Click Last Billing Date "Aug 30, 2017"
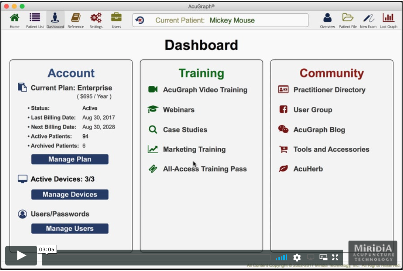The width and height of the screenshot is (403, 271). 99,118
